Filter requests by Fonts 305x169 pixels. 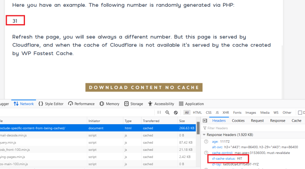237,112
